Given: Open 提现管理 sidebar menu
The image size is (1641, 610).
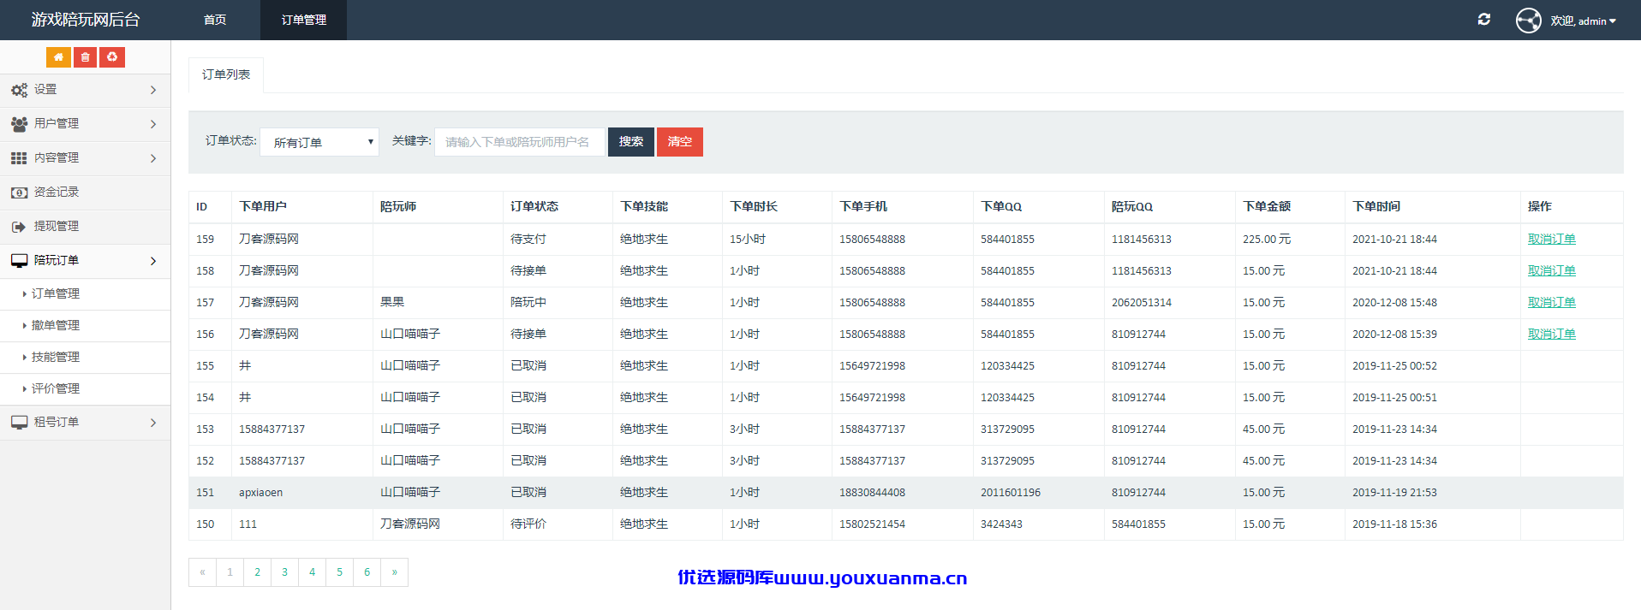Looking at the screenshot, I should coord(86,227).
